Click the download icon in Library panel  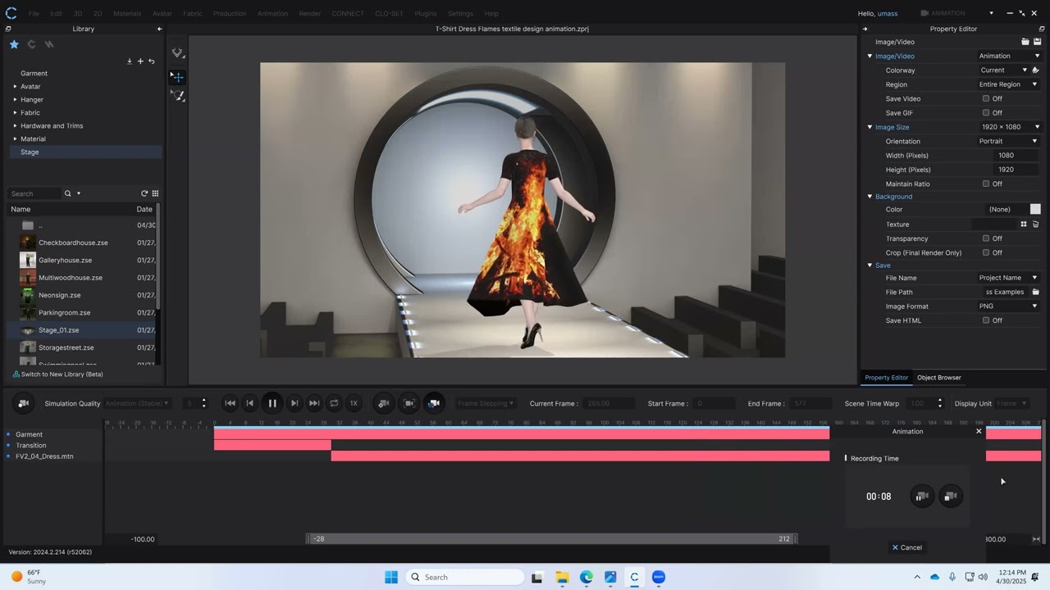pyautogui.click(x=130, y=61)
